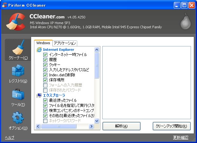Uncheck その他の[最近使ったファイル] checkbox
Image resolution: width=197 pixels, height=143 pixels.
pos(45,116)
